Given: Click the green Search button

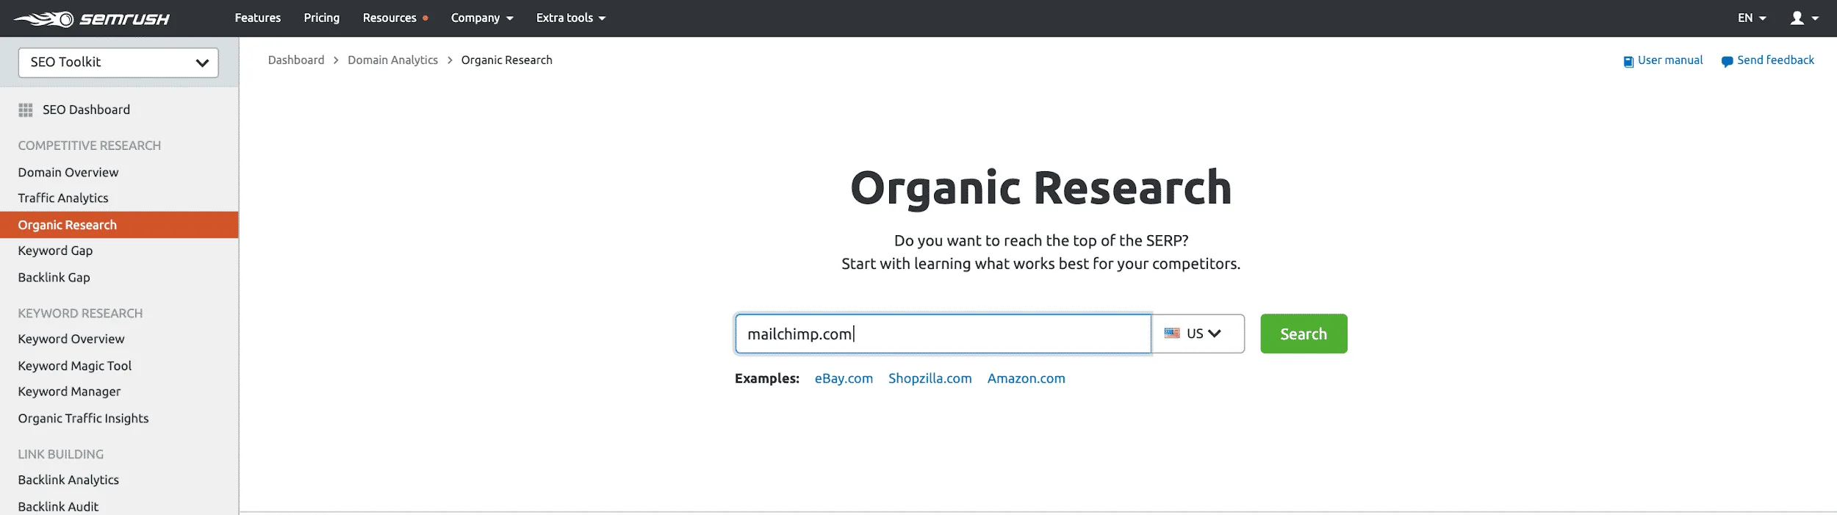Looking at the screenshot, I should [x=1304, y=334].
